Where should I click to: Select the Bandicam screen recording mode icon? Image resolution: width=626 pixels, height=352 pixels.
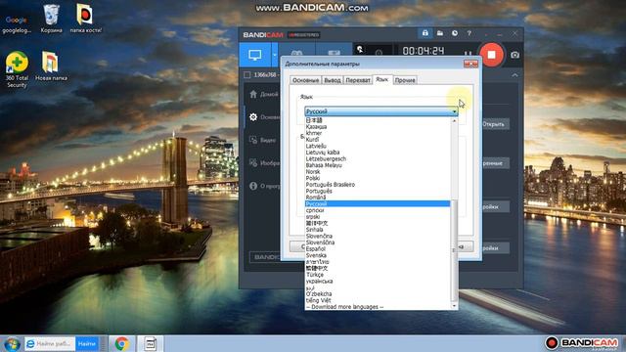point(255,55)
